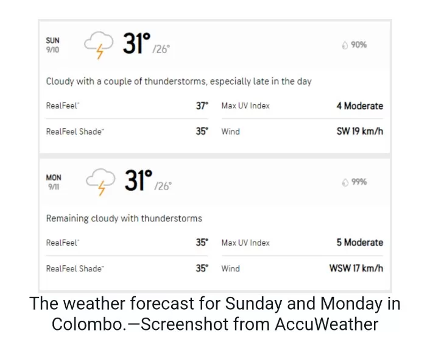This screenshot has width=430, height=350.
Task: Click Sunday's RealFeel value 37°
Action: click(202, 105)
